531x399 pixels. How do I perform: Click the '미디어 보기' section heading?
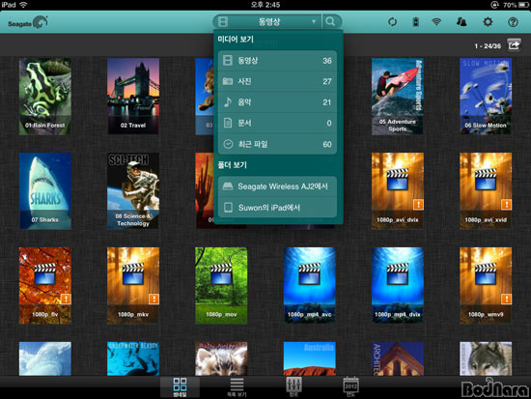[236, 40]
